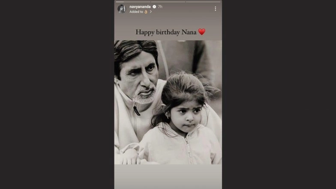The width and height of the screenshot is (336, 189).
Task: Jump to the first story progress segment
Action: pos(133,2)
